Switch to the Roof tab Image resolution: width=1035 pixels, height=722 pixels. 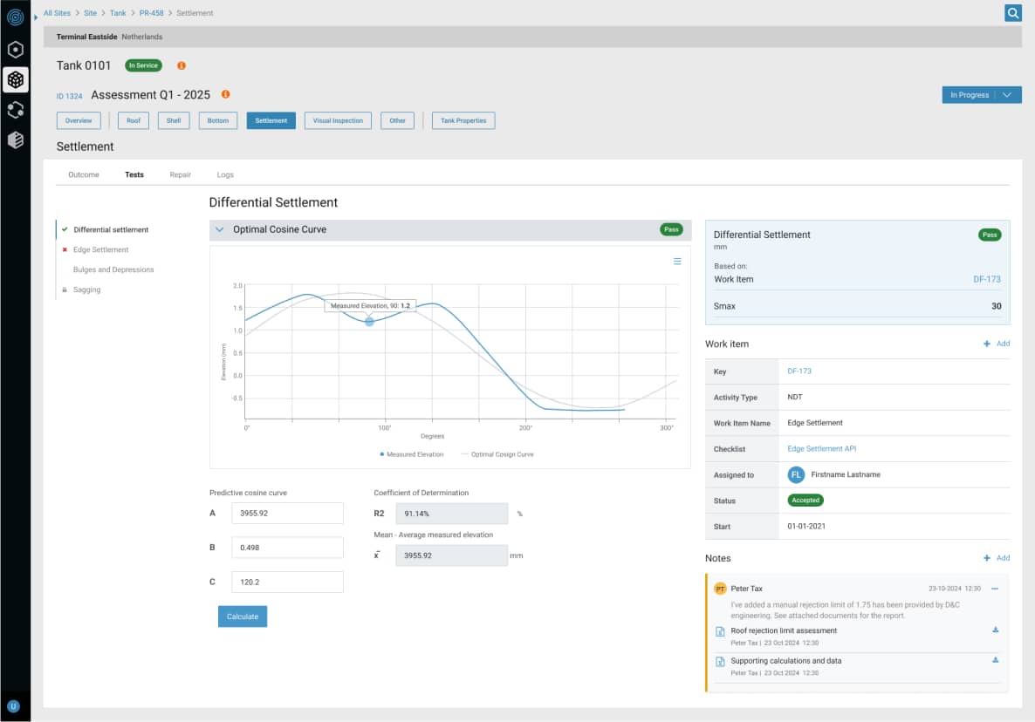point(134,120)
